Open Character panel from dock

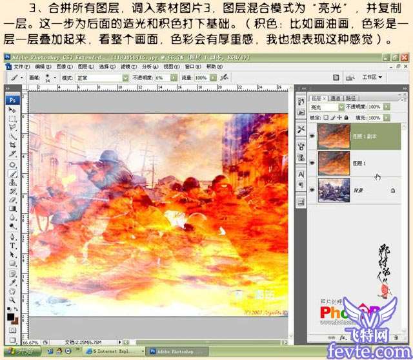pos(301,175)
